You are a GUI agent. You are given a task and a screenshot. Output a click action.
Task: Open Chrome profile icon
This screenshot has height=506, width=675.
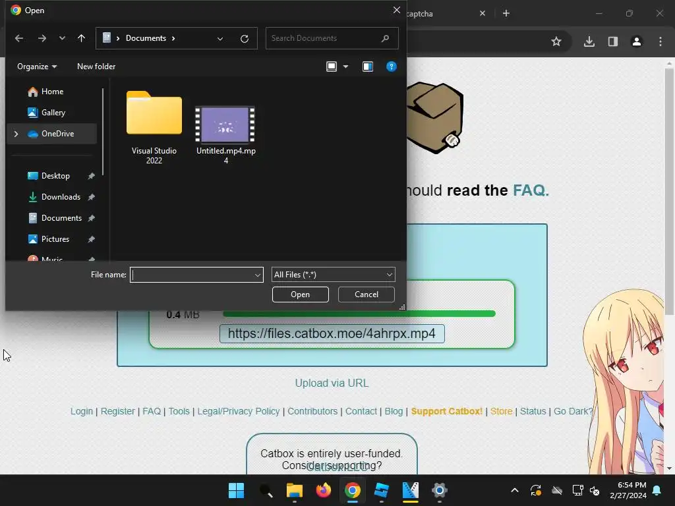click(x=637, y=42)
